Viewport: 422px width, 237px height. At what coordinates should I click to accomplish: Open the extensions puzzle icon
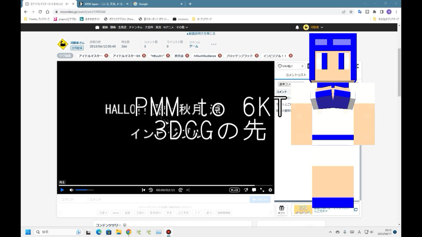(375, 12)
